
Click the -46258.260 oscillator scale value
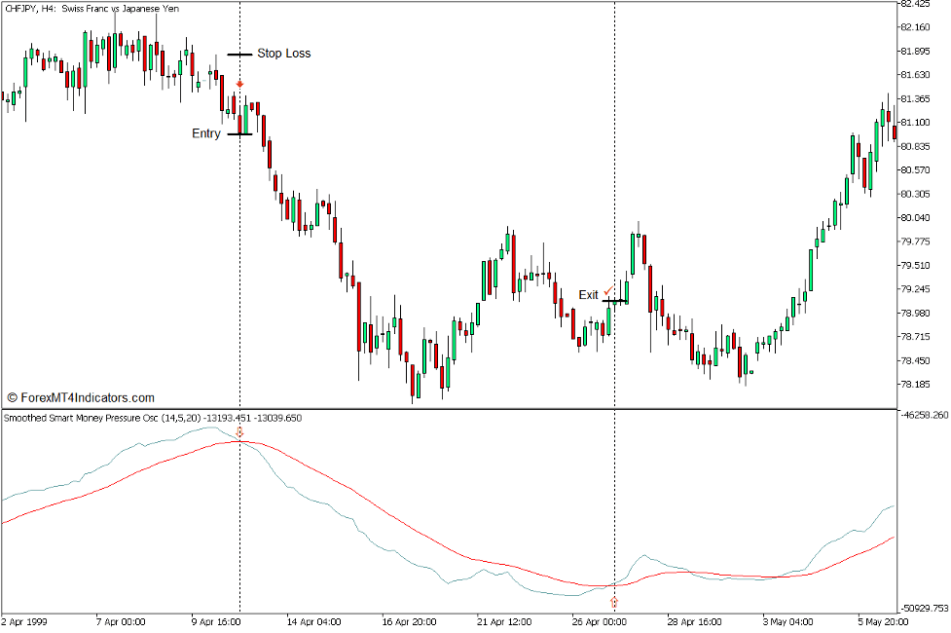[924, 415]
